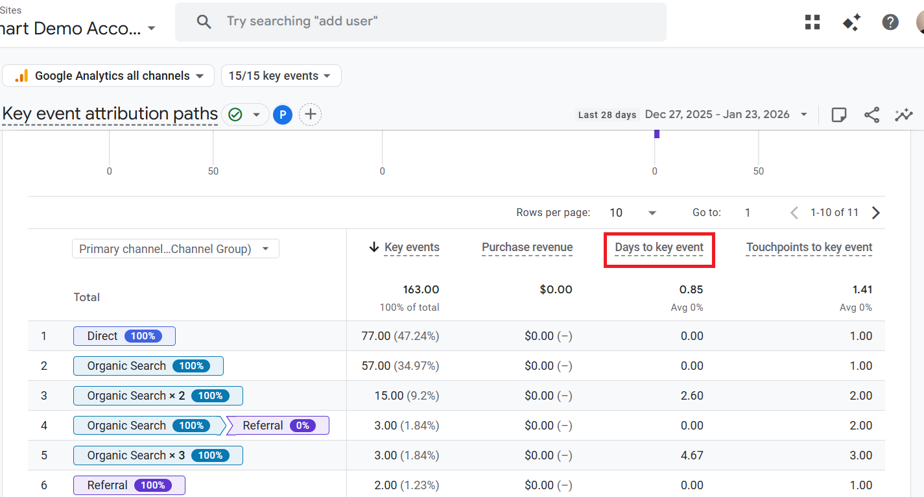Viewport: 924px width, 497px height.
Task: Click Purchase revenue column header
Action: coord(527,247)
